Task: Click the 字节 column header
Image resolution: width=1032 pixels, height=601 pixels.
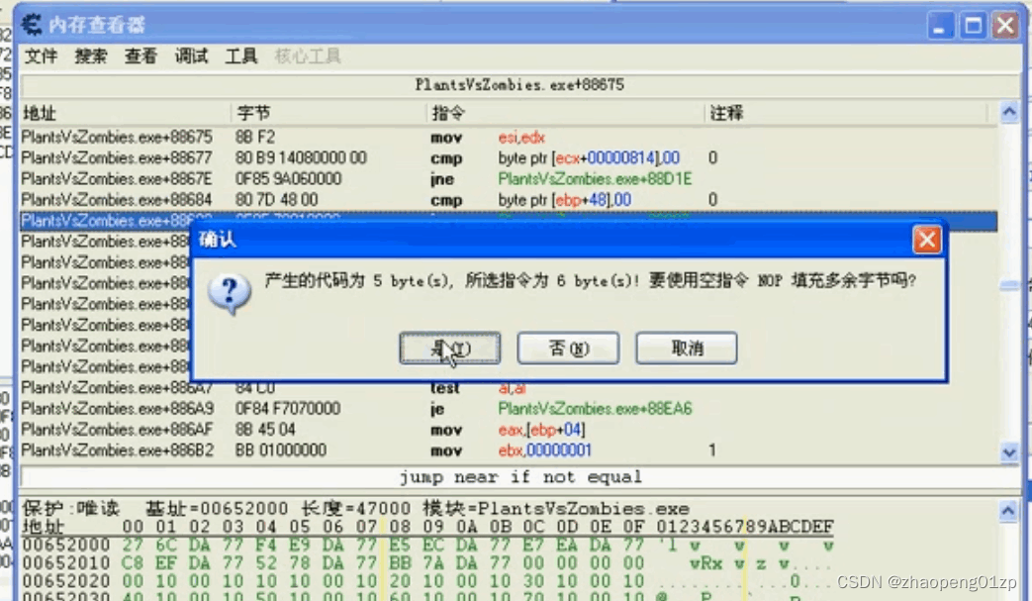Action: (329, 113)
